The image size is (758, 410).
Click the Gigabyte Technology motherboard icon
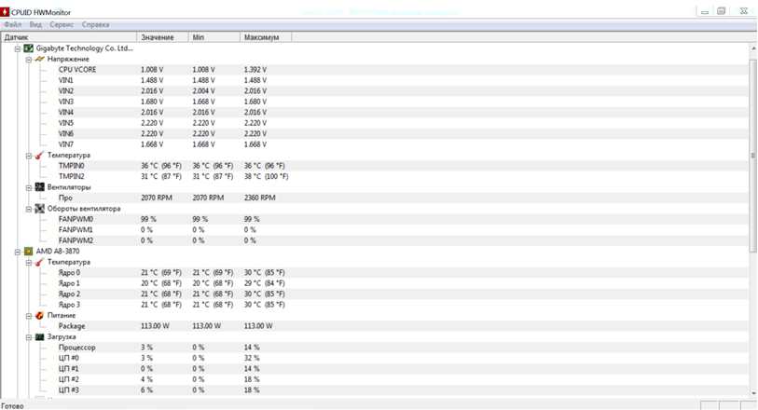pyautogui.click(x=28, y=48)
